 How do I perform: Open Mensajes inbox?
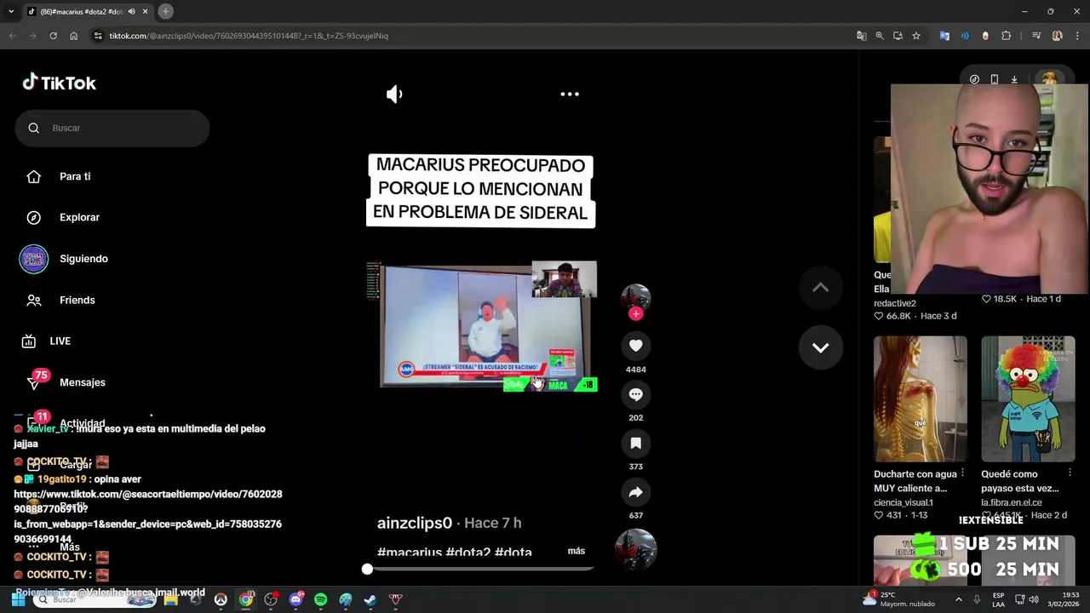82,382
